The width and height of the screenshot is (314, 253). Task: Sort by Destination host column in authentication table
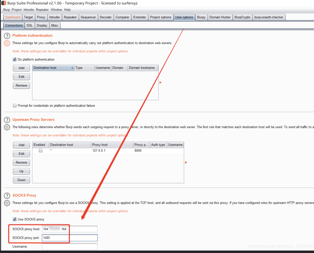pos(53,68)
